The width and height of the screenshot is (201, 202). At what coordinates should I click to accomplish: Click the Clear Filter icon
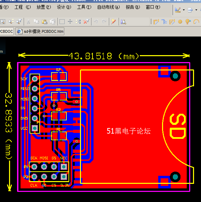point(86,22)
